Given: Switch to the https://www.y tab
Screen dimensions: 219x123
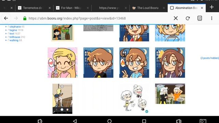Looking at the screenshot, I should point(110,8).
